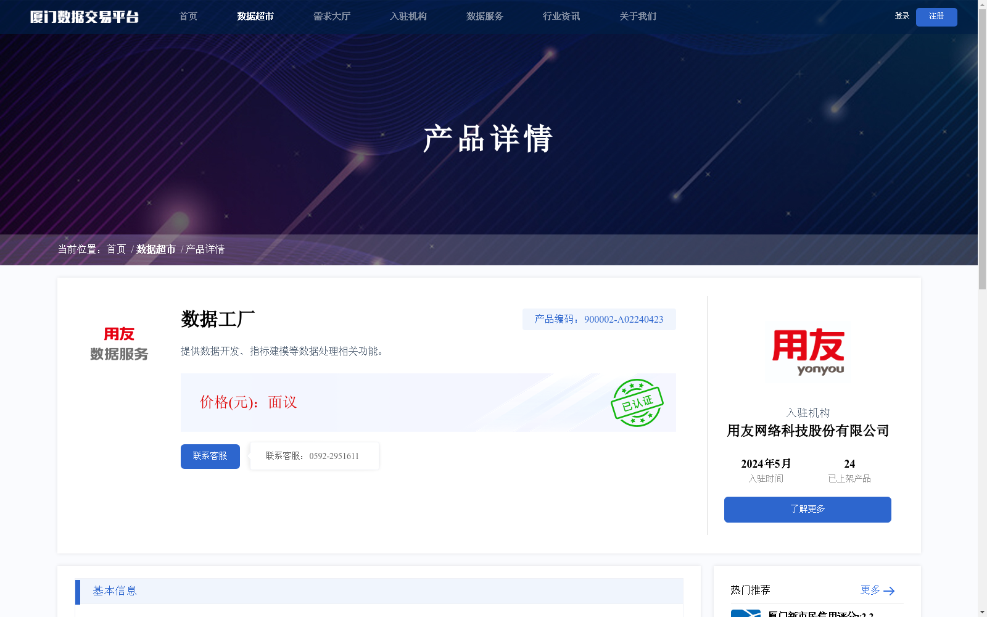Click the customer service phone 0592-2951611
987x617 pixels.
[x=334, y=457]
